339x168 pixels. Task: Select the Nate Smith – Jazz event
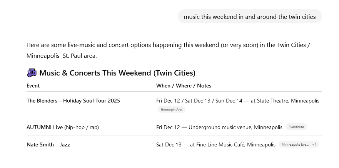point(48,144)
